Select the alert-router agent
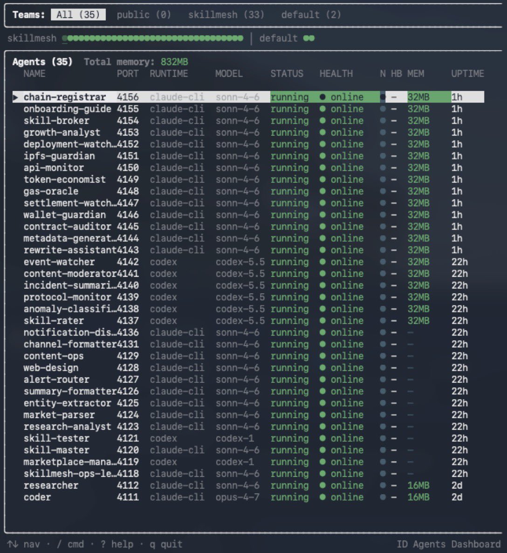Viewport: 507px width, 553px height. click(248, 380)
